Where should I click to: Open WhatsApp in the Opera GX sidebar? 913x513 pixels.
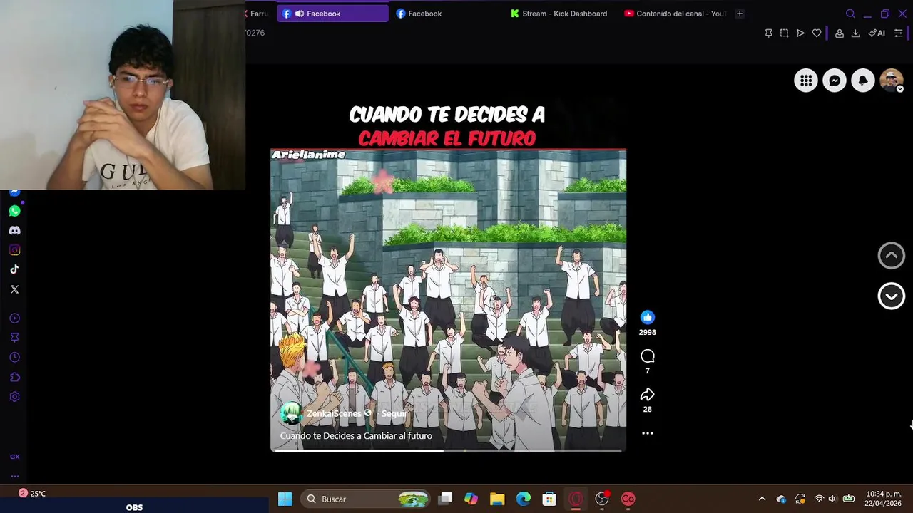pos(14,211)
